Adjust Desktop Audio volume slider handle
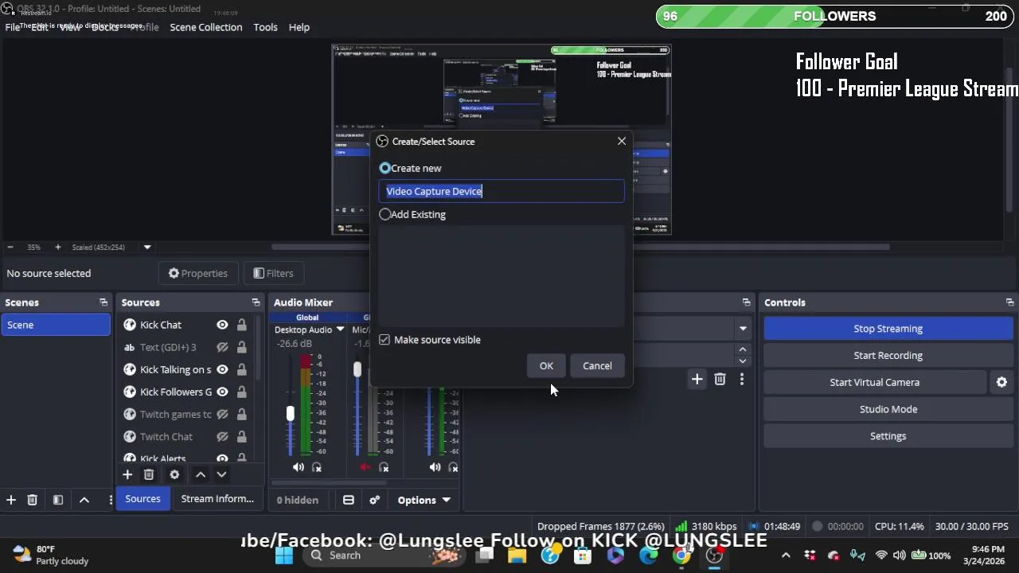The height and width of the screenshot is (573, 1019). click(291, 414)
